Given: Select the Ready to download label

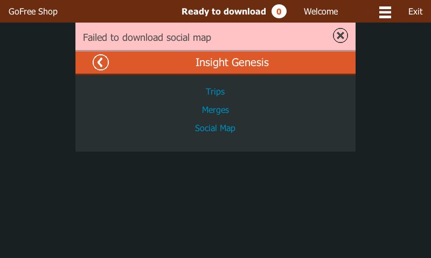Looking at the screenshot, I should pyautogui.click(x=224, y=11).
